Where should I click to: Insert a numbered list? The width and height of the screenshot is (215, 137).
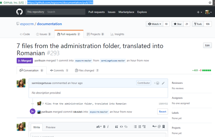coord(140,127)
